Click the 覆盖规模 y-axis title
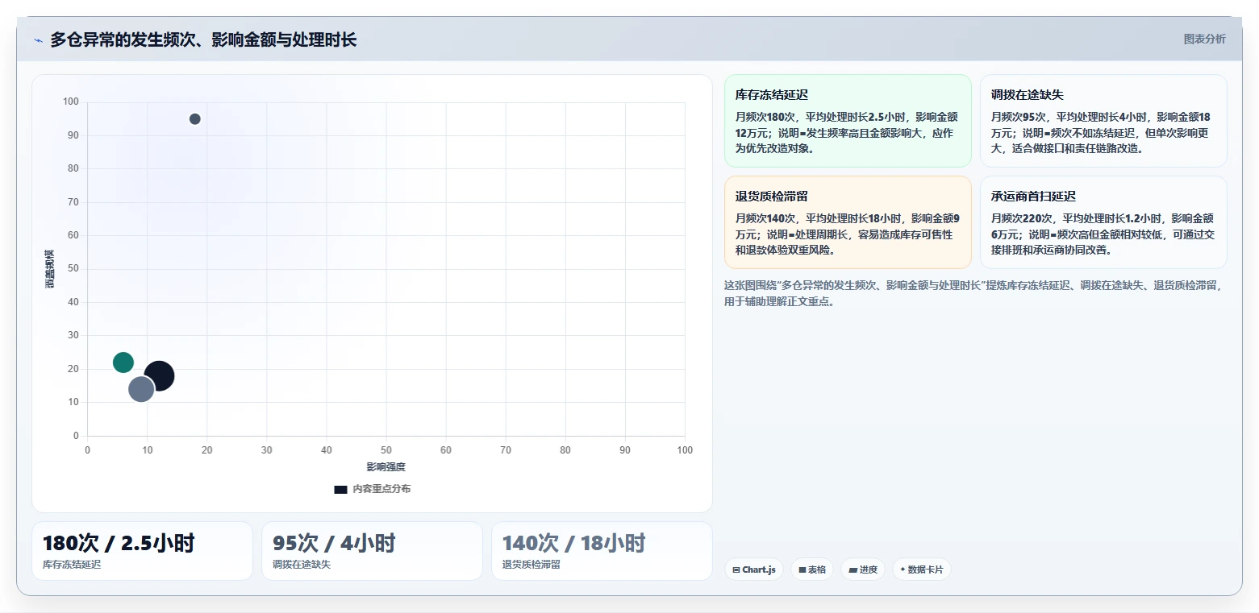The width and height of the screenshot is (1259, 613). tap(50, 269)
